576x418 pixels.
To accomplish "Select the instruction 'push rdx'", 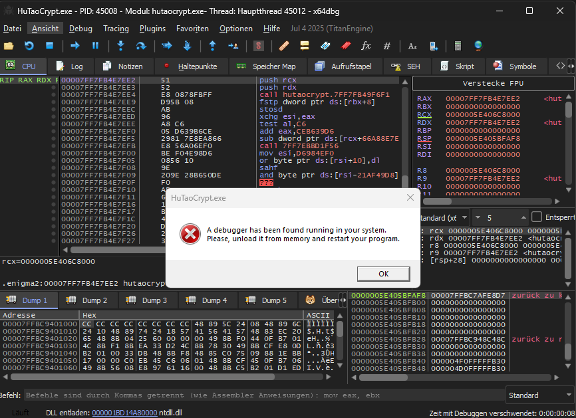I will [x=278, y=87].
